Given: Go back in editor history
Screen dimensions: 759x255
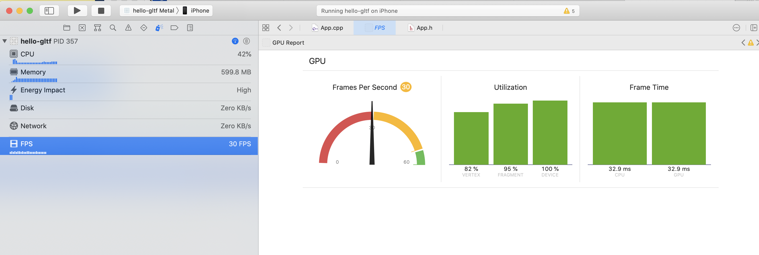Looking at the screenshot, I should tap(279, 28).
